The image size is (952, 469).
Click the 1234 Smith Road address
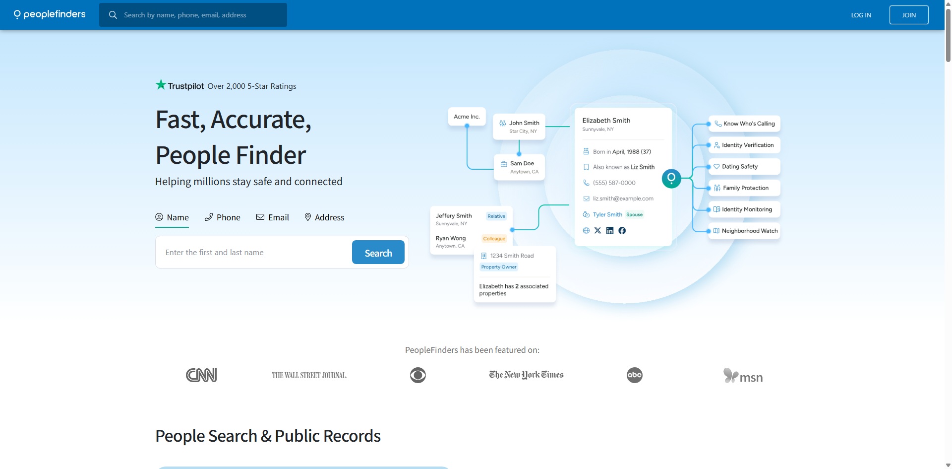click(x=512, y=256)
